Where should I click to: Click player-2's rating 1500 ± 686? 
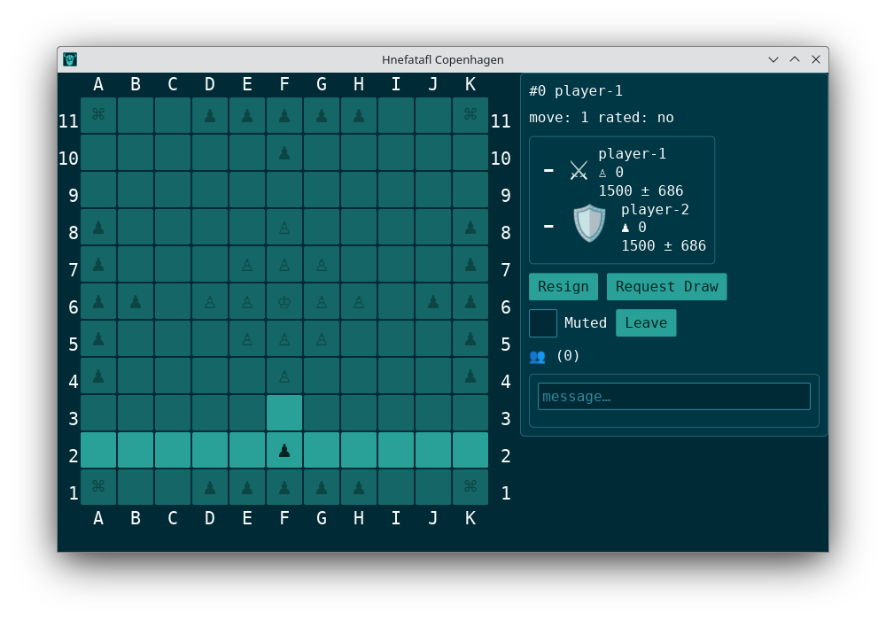point(664,245)
